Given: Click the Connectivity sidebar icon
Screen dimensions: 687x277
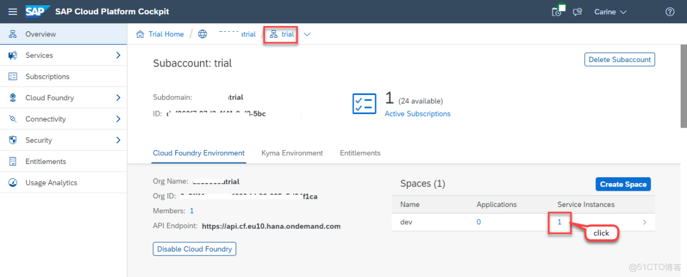Looking at the screenshot, I should (13, 119).
